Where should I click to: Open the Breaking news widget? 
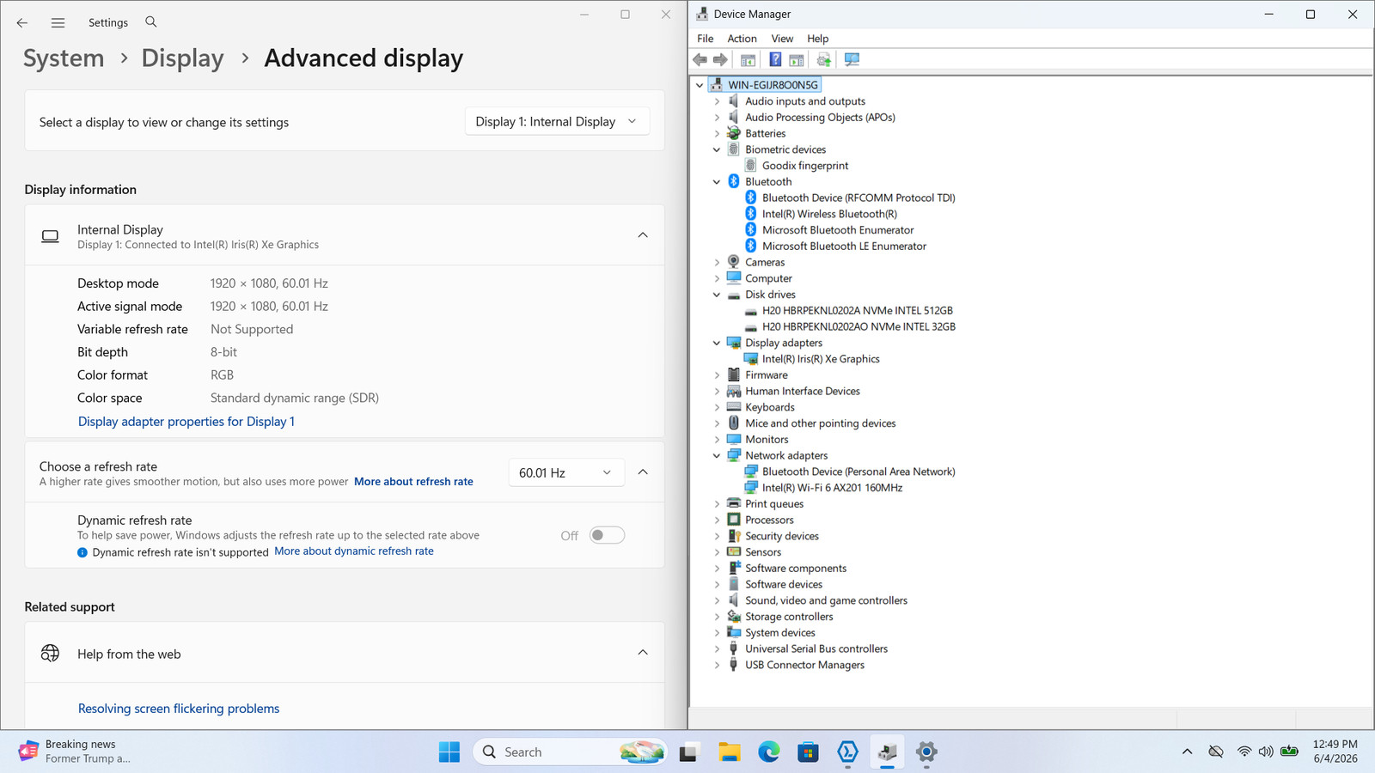pyautogui.click(x=75, y=752)
